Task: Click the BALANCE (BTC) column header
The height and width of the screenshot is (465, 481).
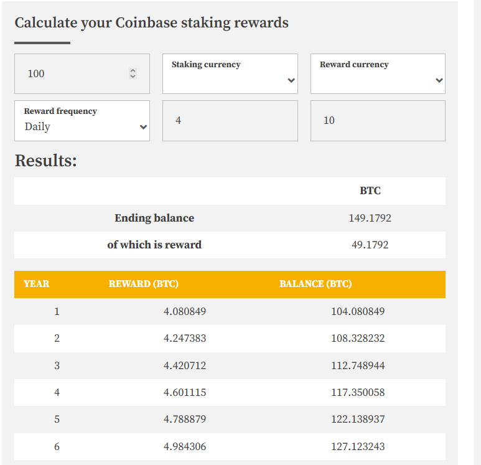Action: coord(315,284)
